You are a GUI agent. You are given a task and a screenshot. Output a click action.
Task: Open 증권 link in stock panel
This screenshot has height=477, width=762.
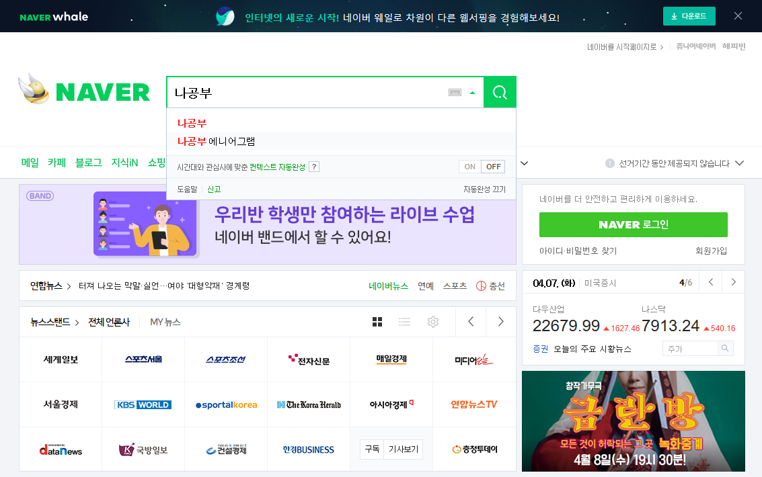(x=541, y=349)
